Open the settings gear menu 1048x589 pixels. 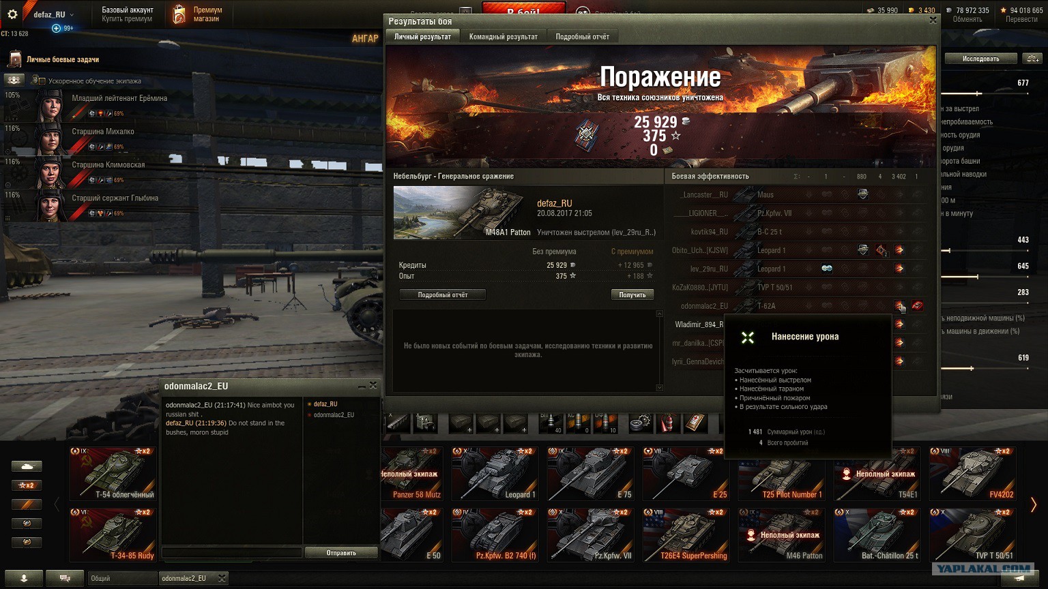12,14
